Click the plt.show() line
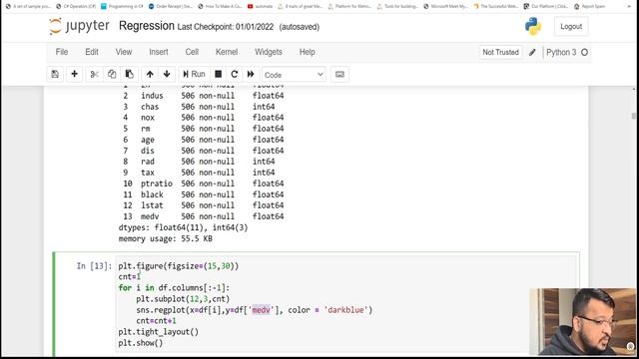This screenshot has width=639, height=359. click(x=141, y=343)
